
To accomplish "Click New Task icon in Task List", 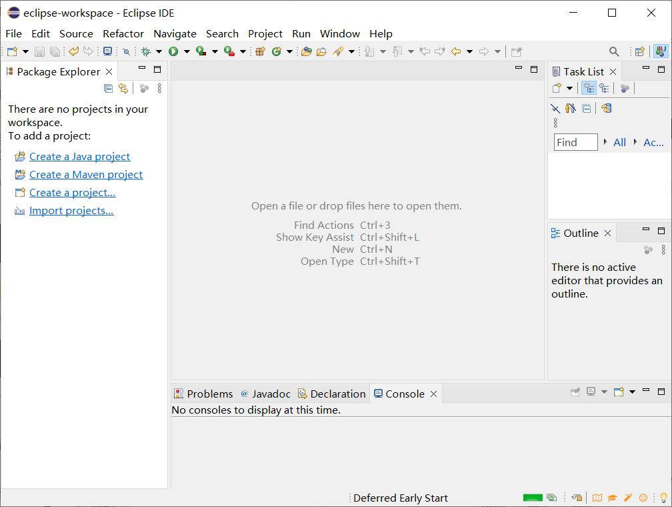I will 557,88.
